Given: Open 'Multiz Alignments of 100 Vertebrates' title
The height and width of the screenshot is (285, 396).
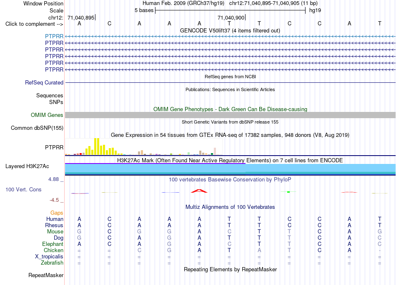Looking at the screenshot, I should pyautogui.click(x=230, y=207).
